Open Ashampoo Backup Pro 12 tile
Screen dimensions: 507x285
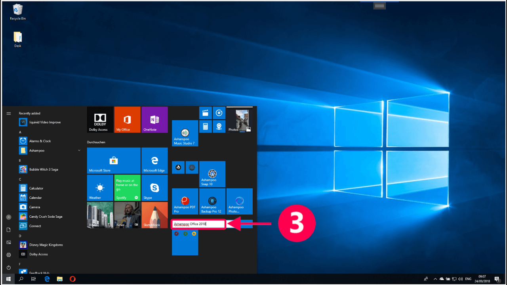[212, 201]
